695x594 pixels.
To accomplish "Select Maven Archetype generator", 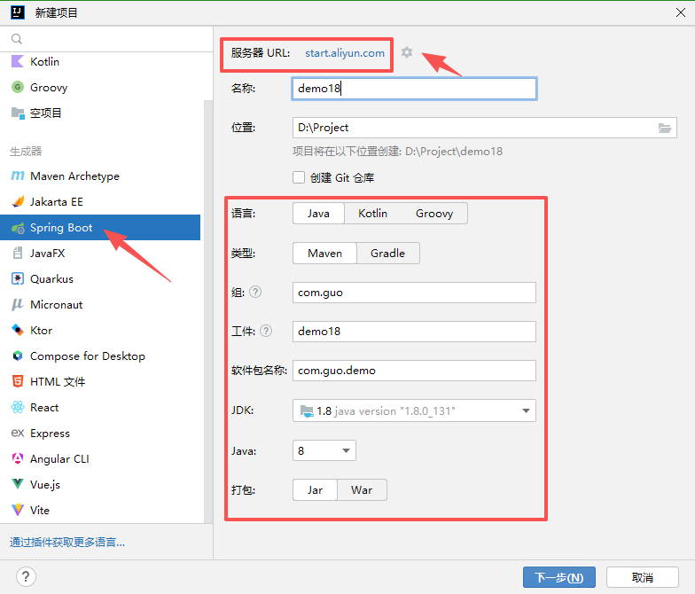I will pos(74,176).
